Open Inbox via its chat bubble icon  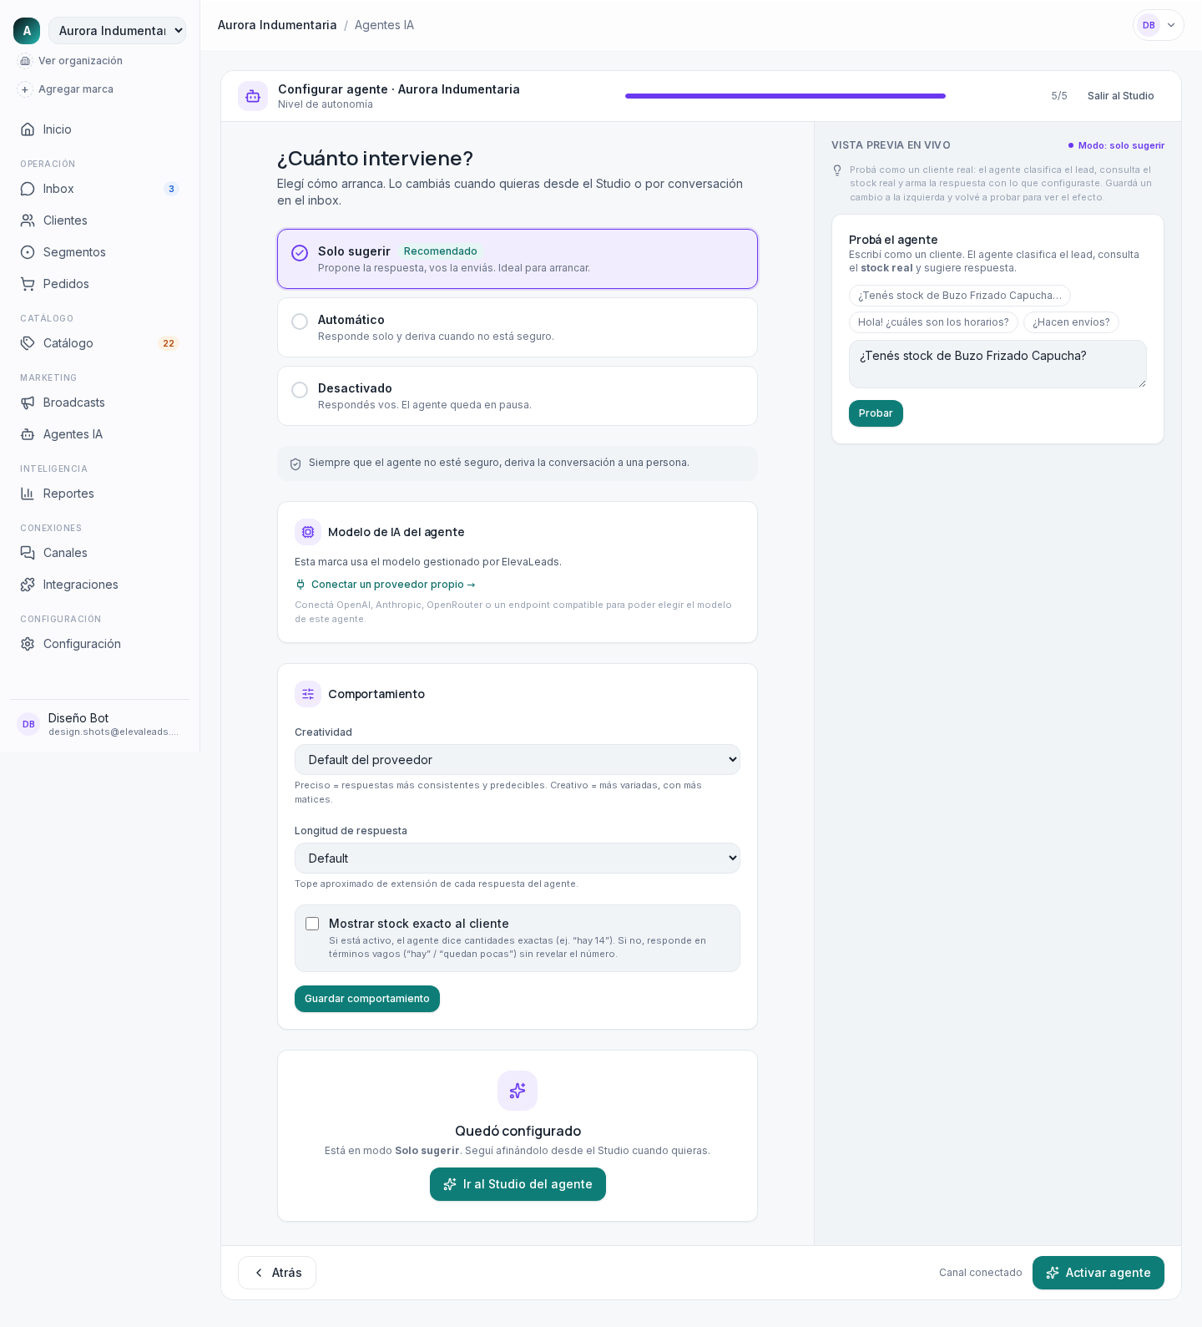(x=28, y=189)
